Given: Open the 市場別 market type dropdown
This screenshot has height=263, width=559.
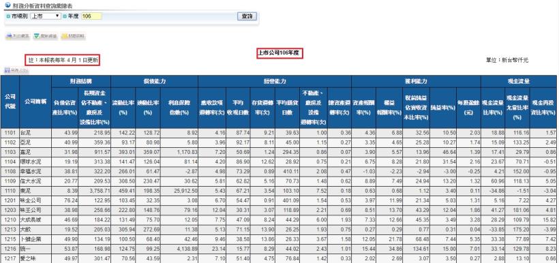Looking at the screenshot, I should 46,16.
